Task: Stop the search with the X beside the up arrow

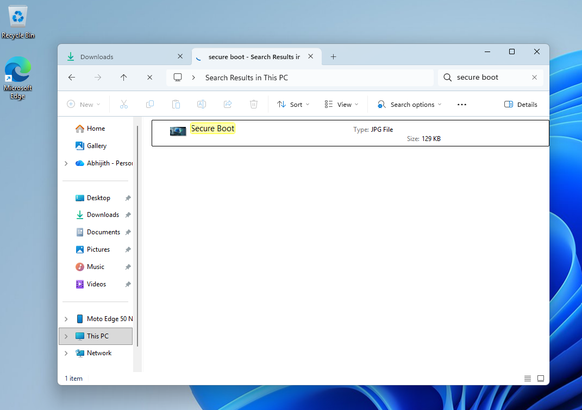Action: 149,78
